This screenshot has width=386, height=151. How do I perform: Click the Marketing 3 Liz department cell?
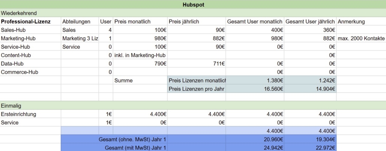(x=80, y=38)
